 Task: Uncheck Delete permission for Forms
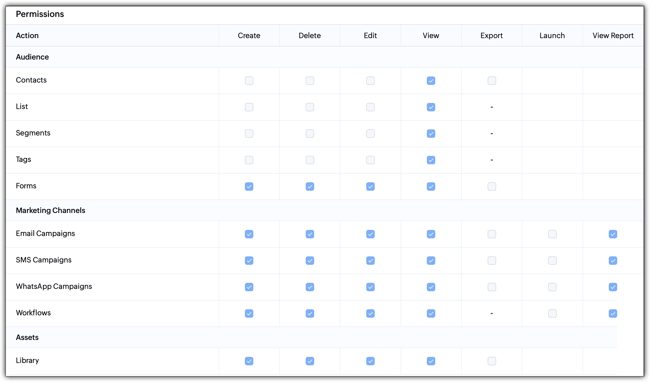pos(310,187)
